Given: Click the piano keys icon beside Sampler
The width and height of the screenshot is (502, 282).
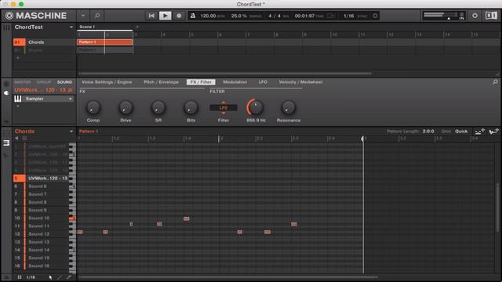Looking at the screenshot, I should click(x=18, y=99).
